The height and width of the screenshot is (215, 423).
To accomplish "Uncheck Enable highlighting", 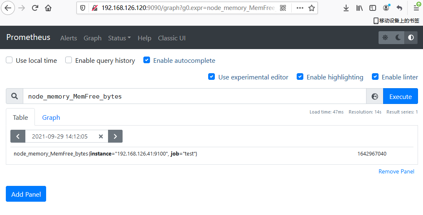I will tap(300, 77).
